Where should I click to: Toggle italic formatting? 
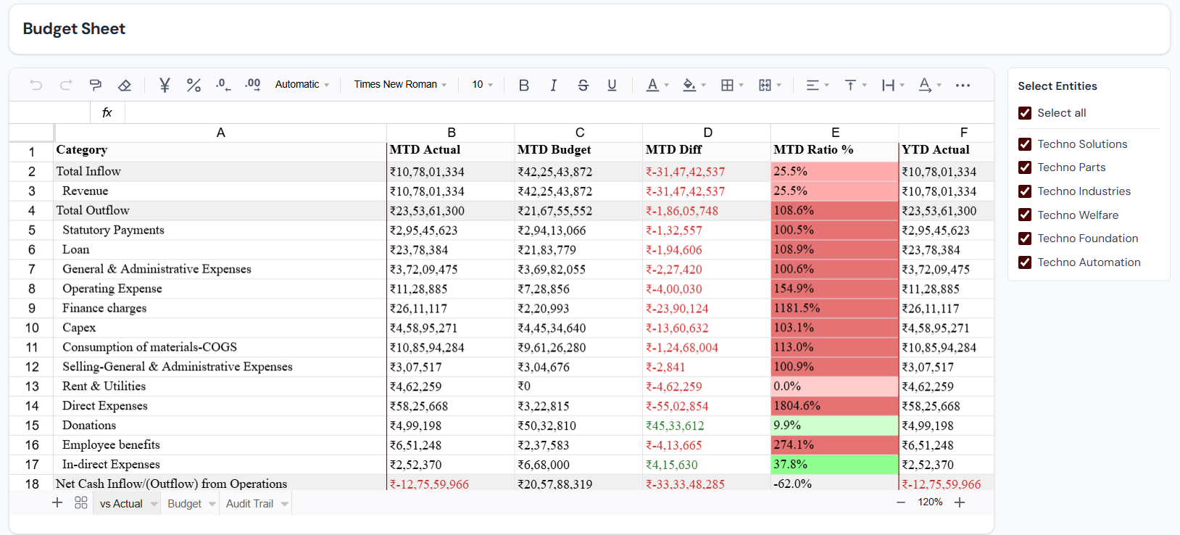click(553, 86)
